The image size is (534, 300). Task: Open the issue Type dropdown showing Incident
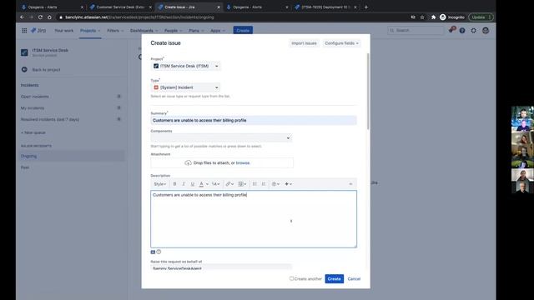[x=185, y=87]
